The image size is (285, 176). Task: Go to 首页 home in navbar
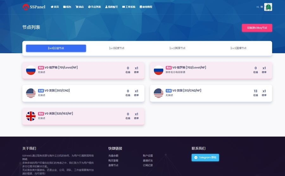55,7
